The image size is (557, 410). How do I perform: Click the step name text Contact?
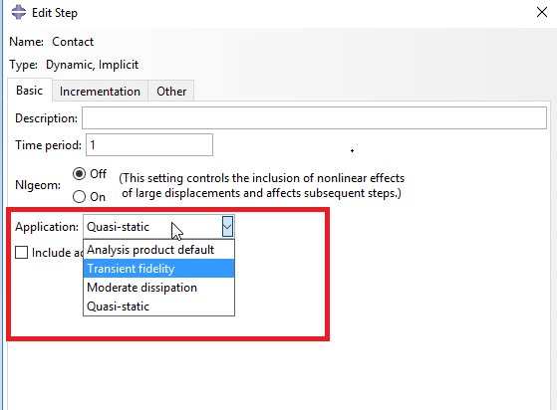pyautogui.click(x=73, y=42)
